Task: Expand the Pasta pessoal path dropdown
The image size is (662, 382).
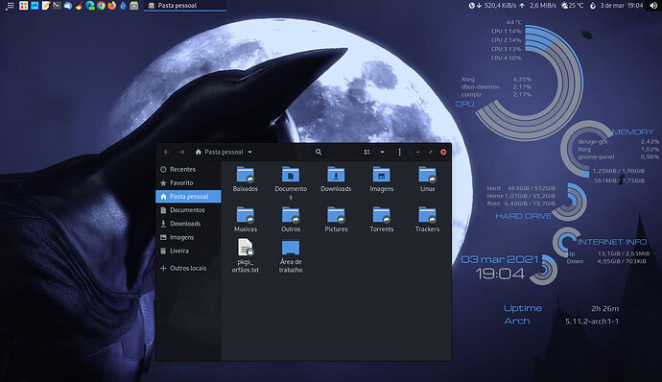Action: [x=250, y=152]
